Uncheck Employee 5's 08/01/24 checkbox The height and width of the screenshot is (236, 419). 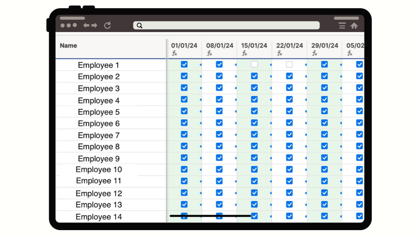[x=219, y=111]
